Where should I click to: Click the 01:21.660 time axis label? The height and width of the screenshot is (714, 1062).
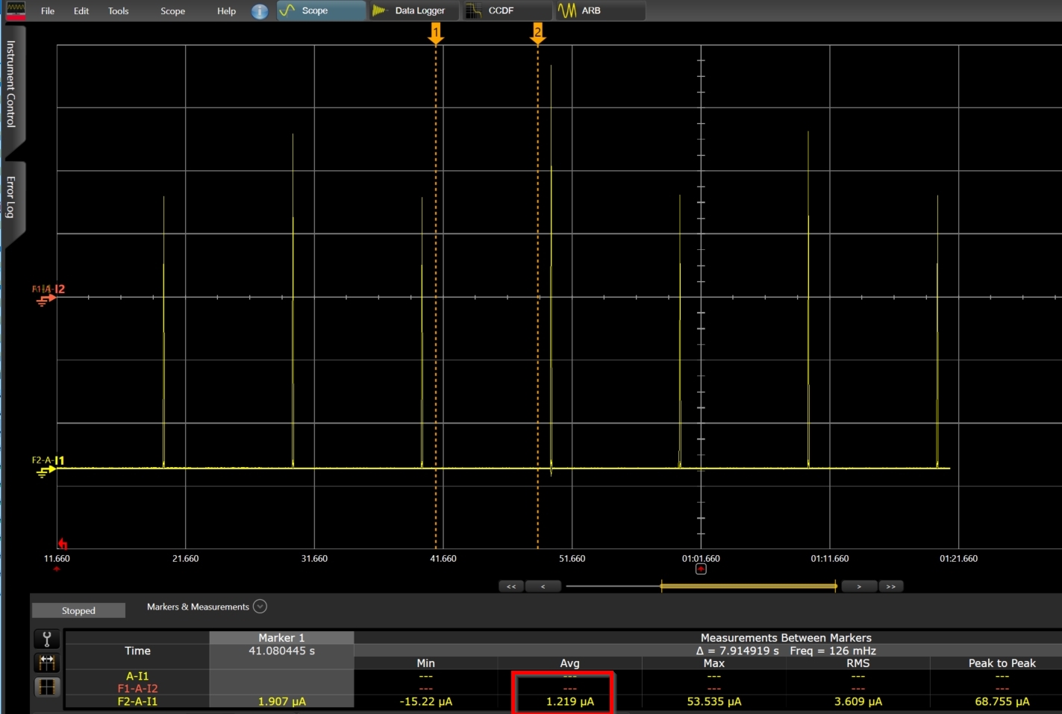(959, 558)
